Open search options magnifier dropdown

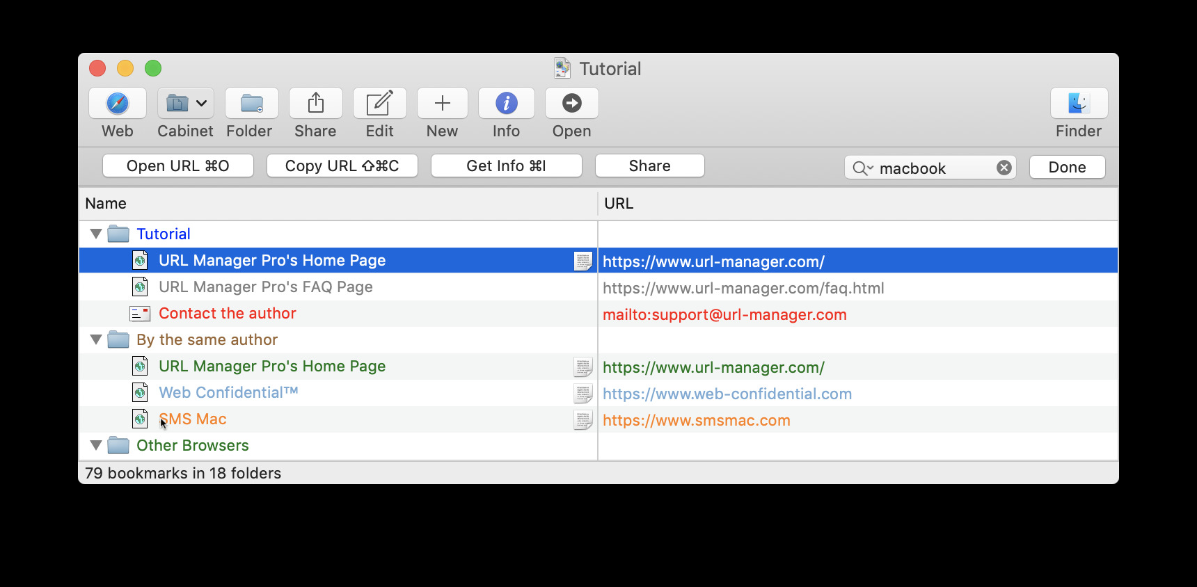click(862, 168)
